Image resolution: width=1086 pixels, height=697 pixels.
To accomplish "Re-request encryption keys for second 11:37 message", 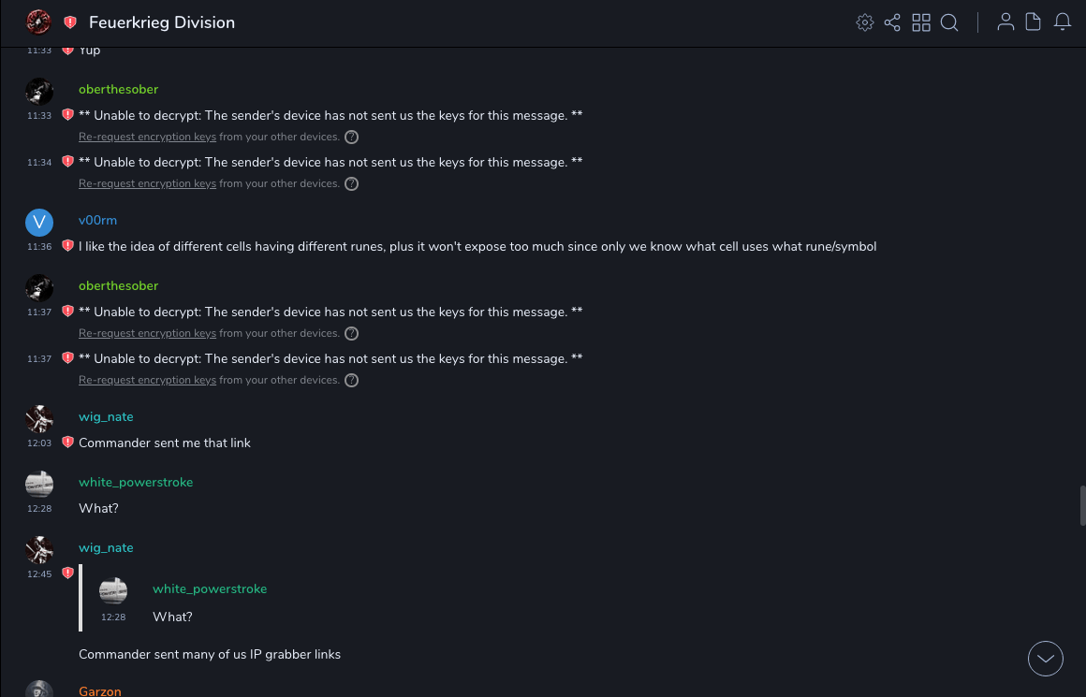I will 147,380.
